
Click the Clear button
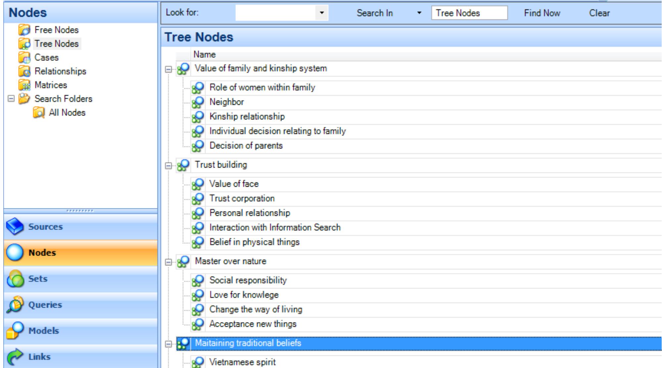coord(599,13)
